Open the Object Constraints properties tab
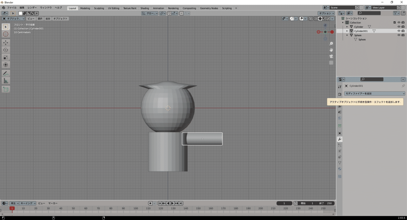 (x=340, y=157)
